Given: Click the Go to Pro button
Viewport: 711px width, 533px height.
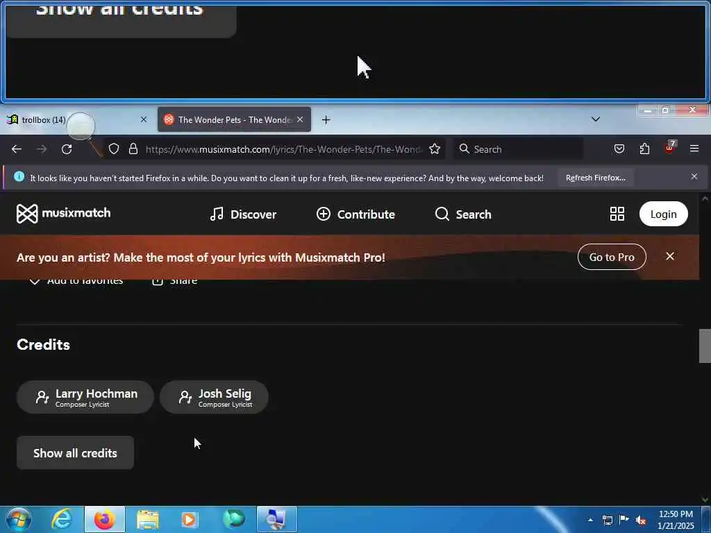Looking at the screenshot, I should click(612, 257).
